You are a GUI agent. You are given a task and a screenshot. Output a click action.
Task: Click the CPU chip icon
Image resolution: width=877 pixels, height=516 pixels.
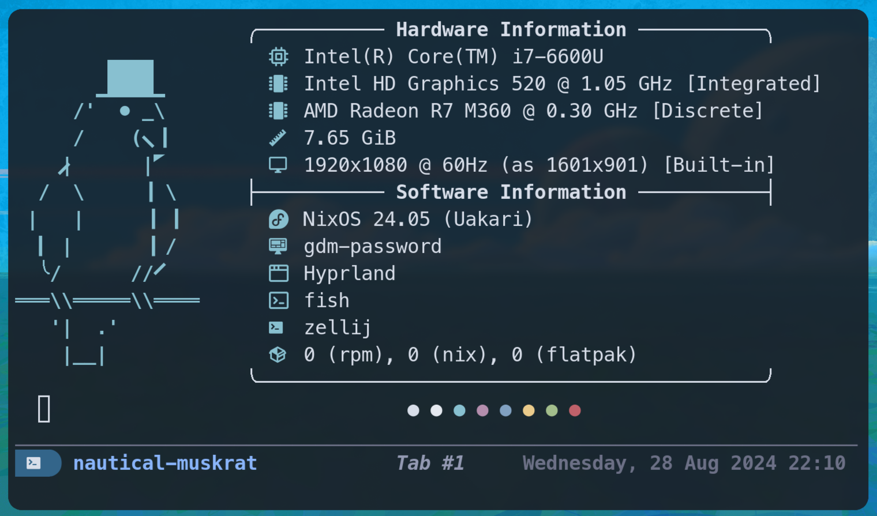click(278, 57)
